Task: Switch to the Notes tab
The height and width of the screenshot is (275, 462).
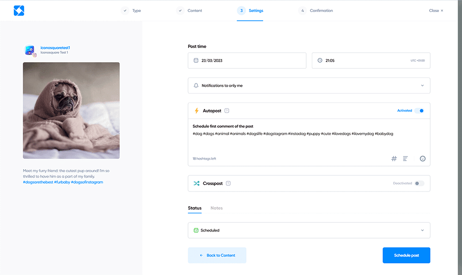Action: click(x=216, y=208)
